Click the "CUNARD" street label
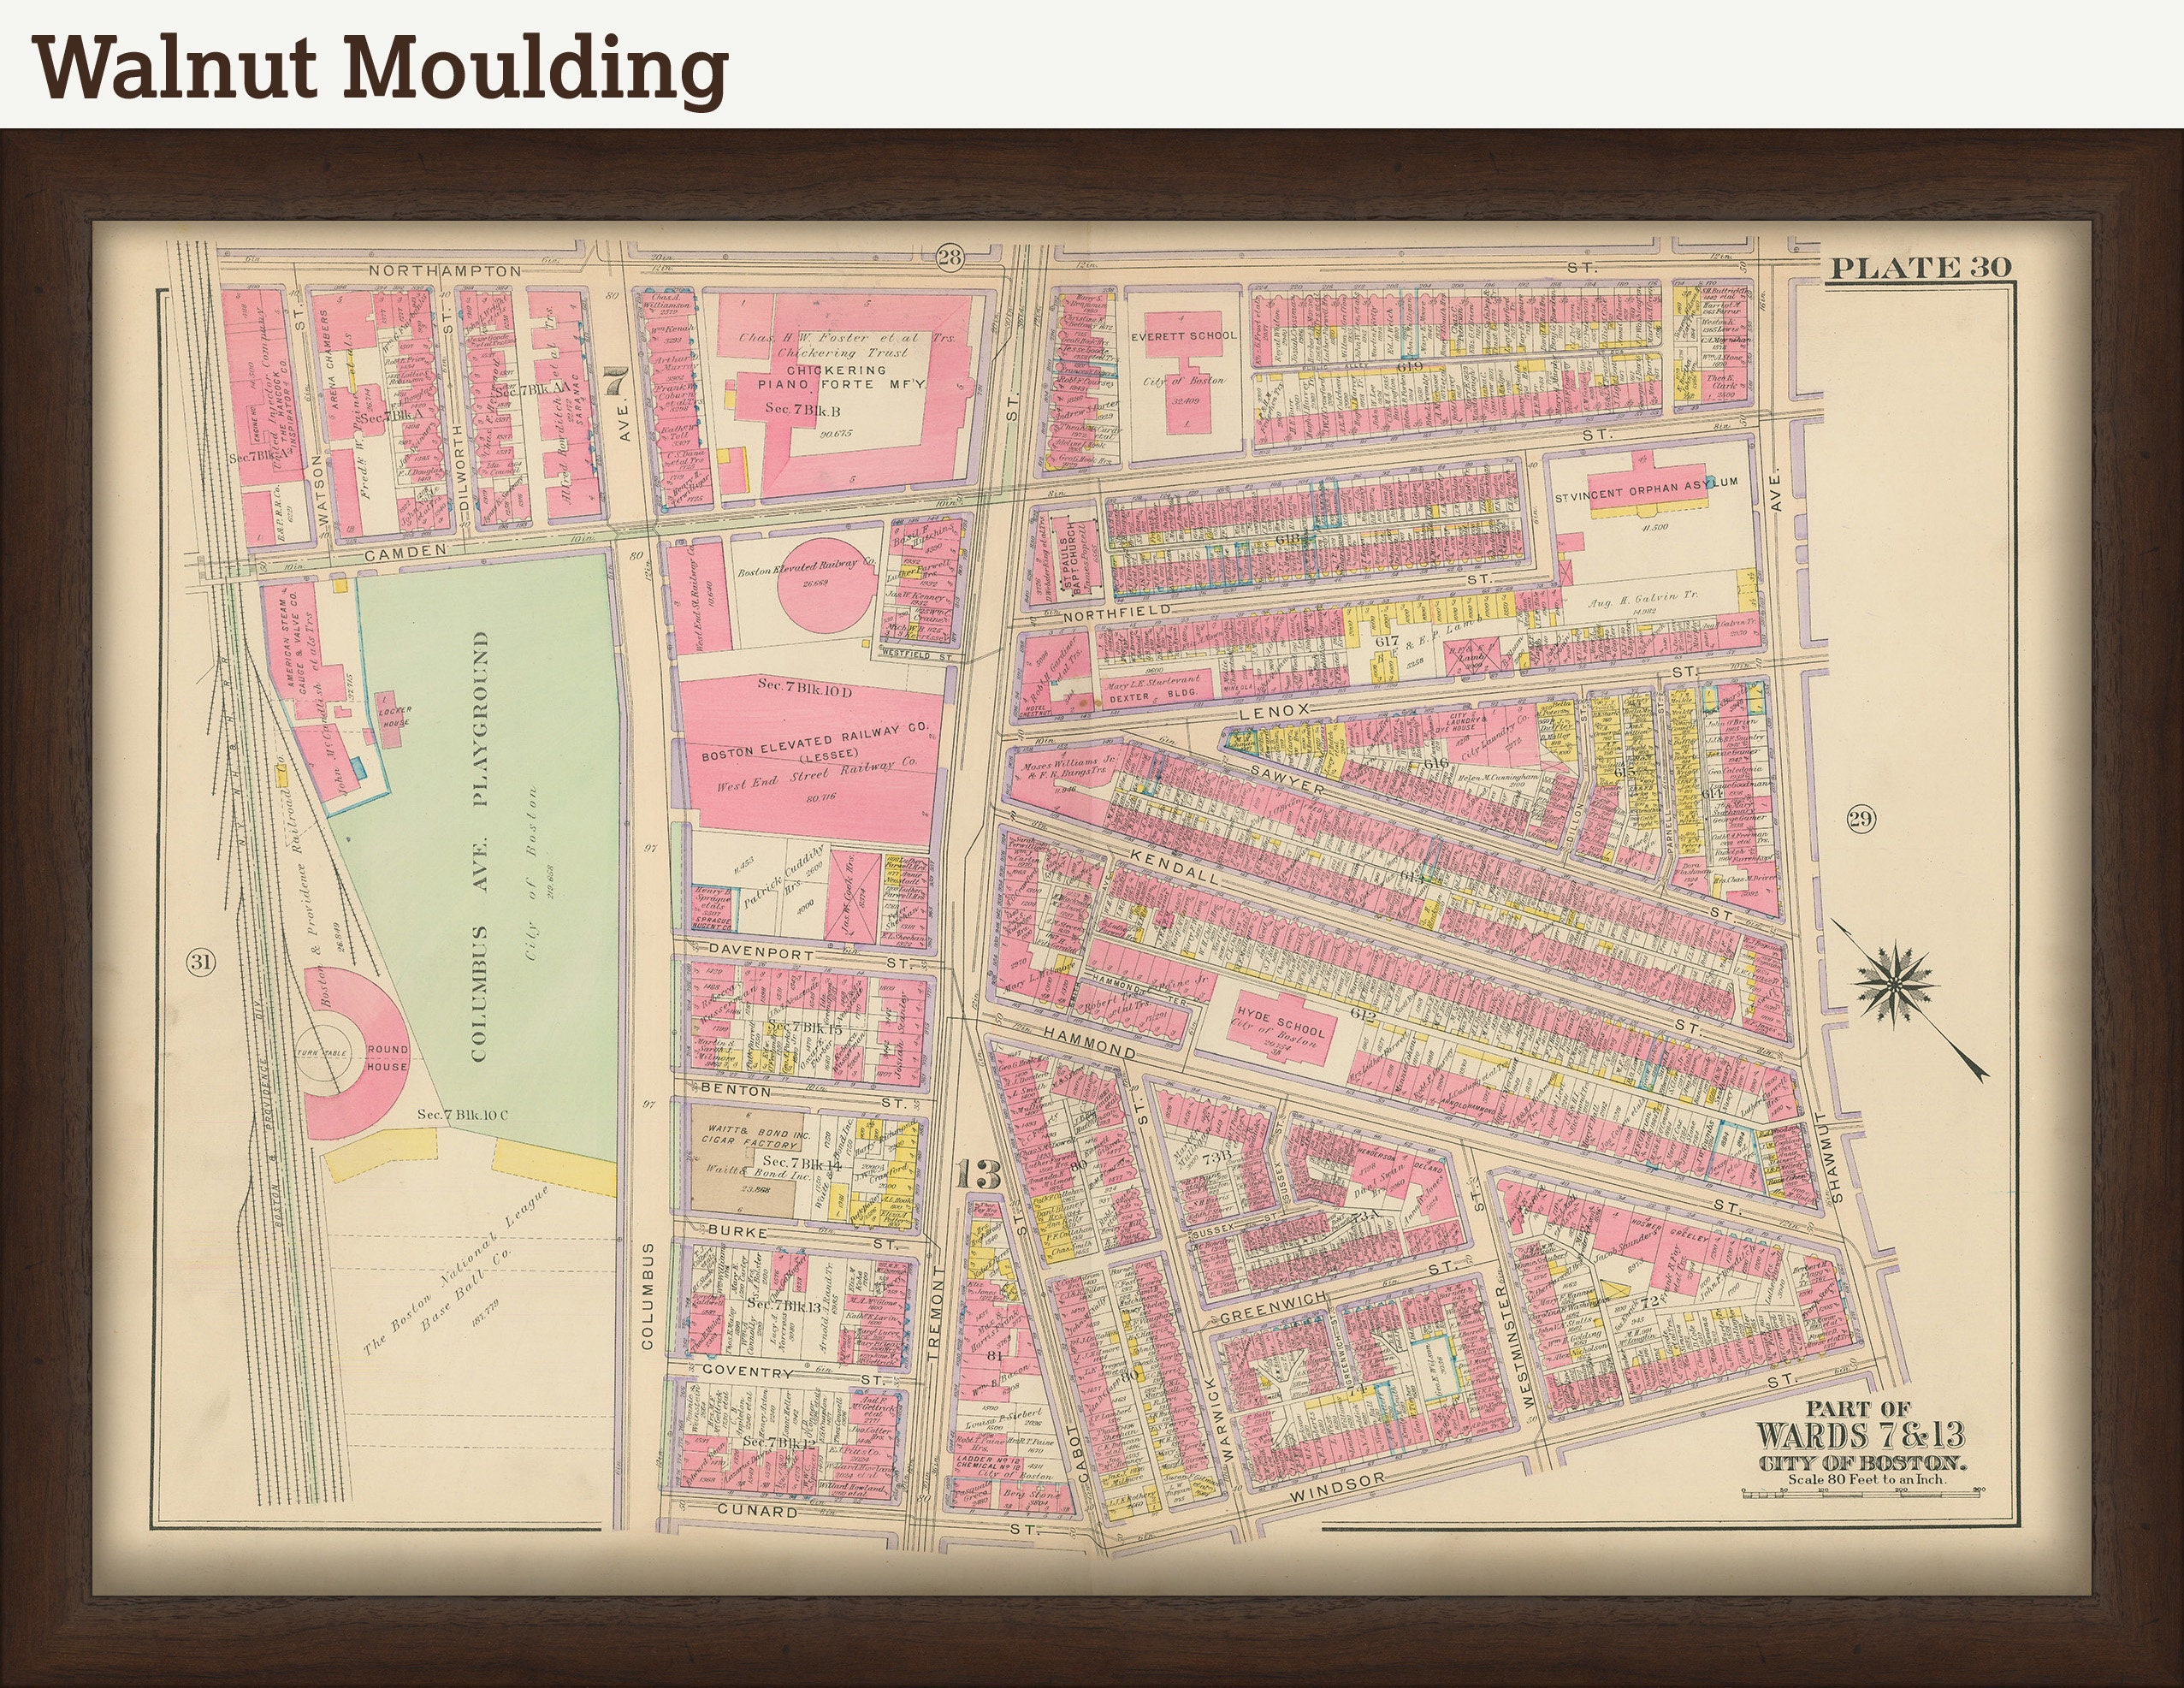This screenshot has height=1688, width=2184. tap(759, 1511)
